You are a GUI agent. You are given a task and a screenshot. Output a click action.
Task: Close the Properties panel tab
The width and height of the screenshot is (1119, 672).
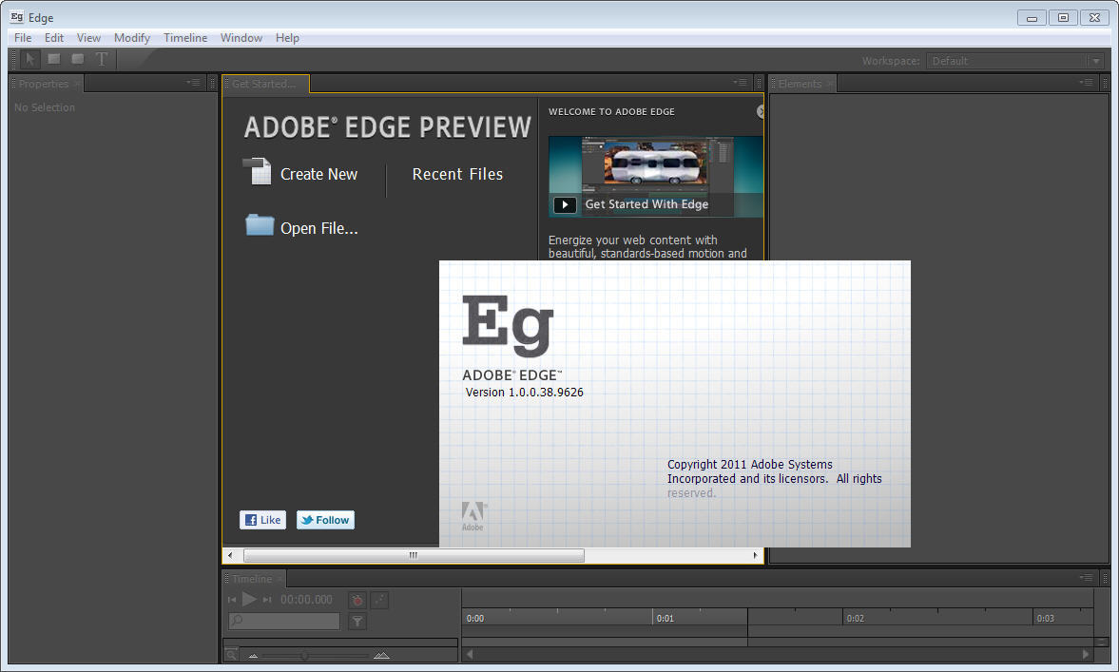coord(77,84)
